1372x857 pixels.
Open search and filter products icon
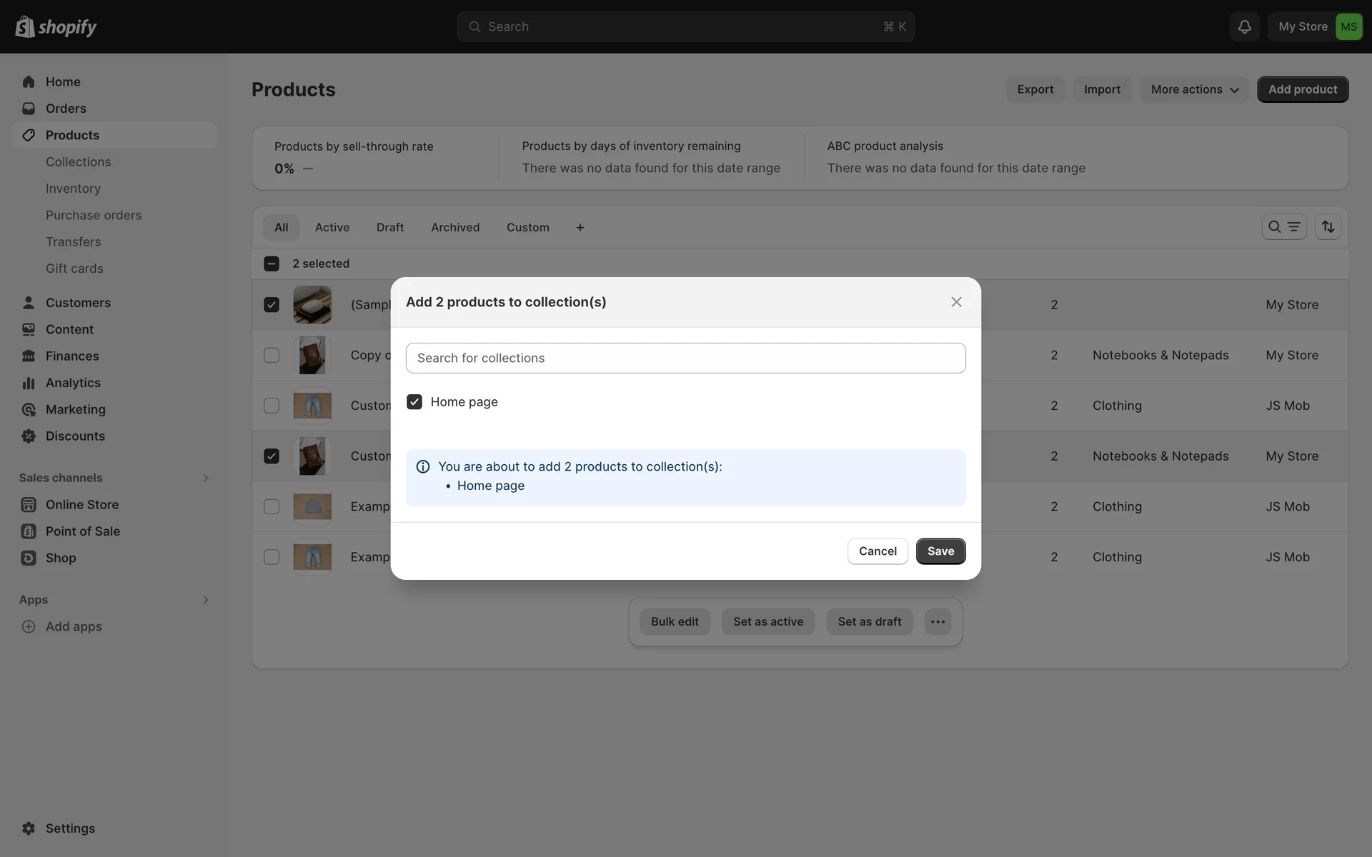tap(1283, 227)
